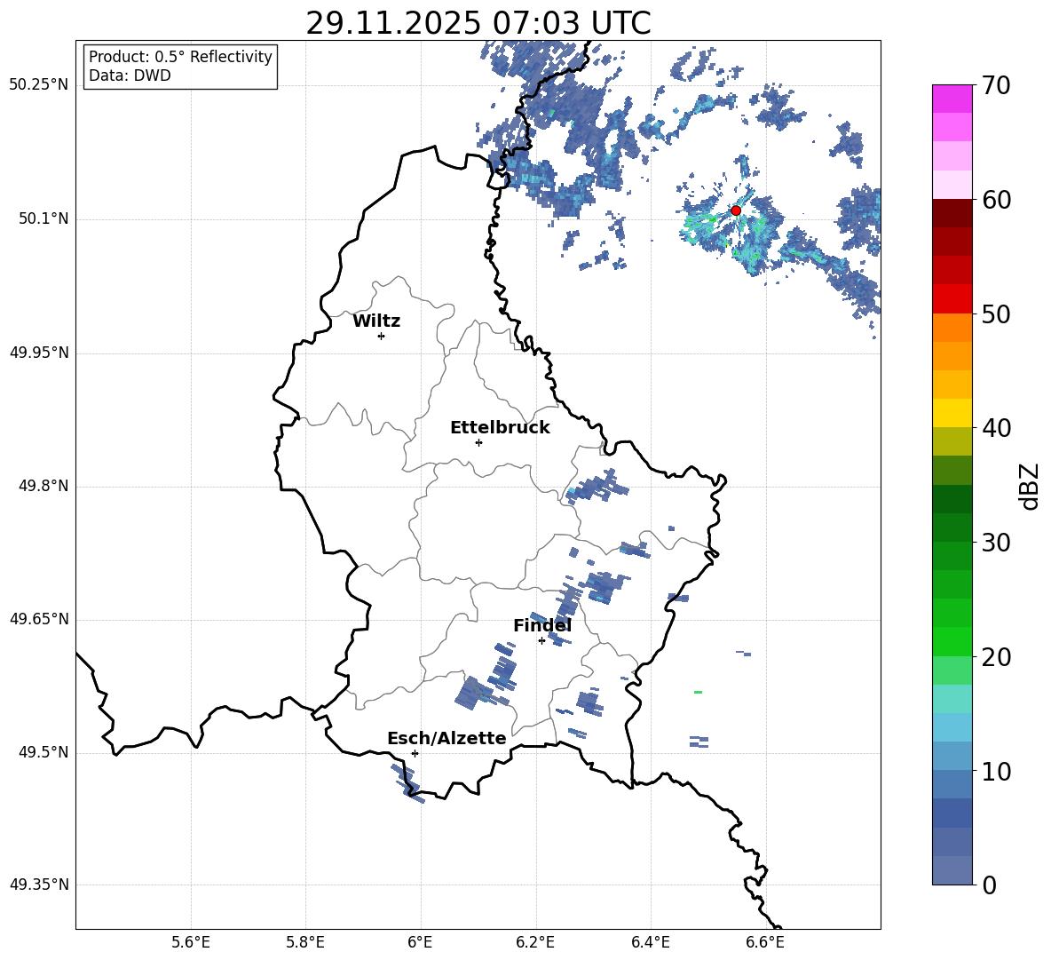The width and height of the screenshot is (1051, 960).
Task: Select the Ettelbruck city label
Action: (500, 428)
